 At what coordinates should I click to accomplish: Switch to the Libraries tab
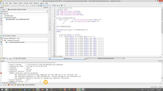[x=22, y=58]
